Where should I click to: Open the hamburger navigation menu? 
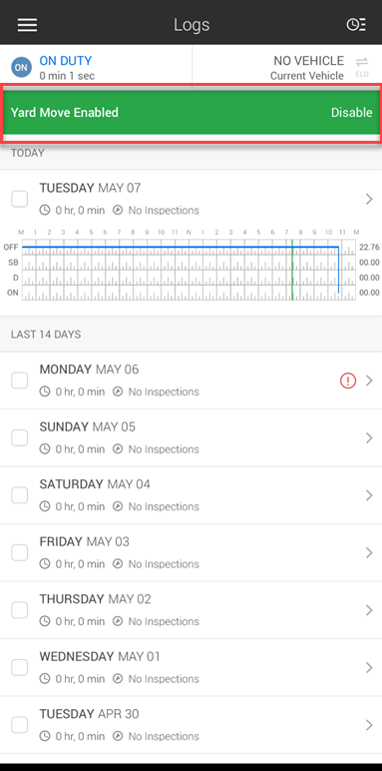tap(27, 25)
